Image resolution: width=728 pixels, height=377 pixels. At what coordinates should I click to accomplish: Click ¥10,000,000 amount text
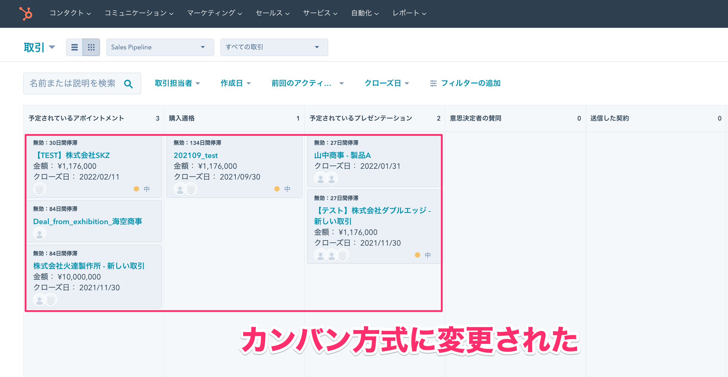pyautogui.click(x=79, y=277)
